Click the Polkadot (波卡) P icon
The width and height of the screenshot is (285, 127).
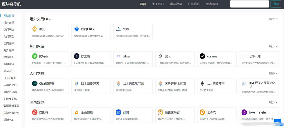[x=160, y=56]
